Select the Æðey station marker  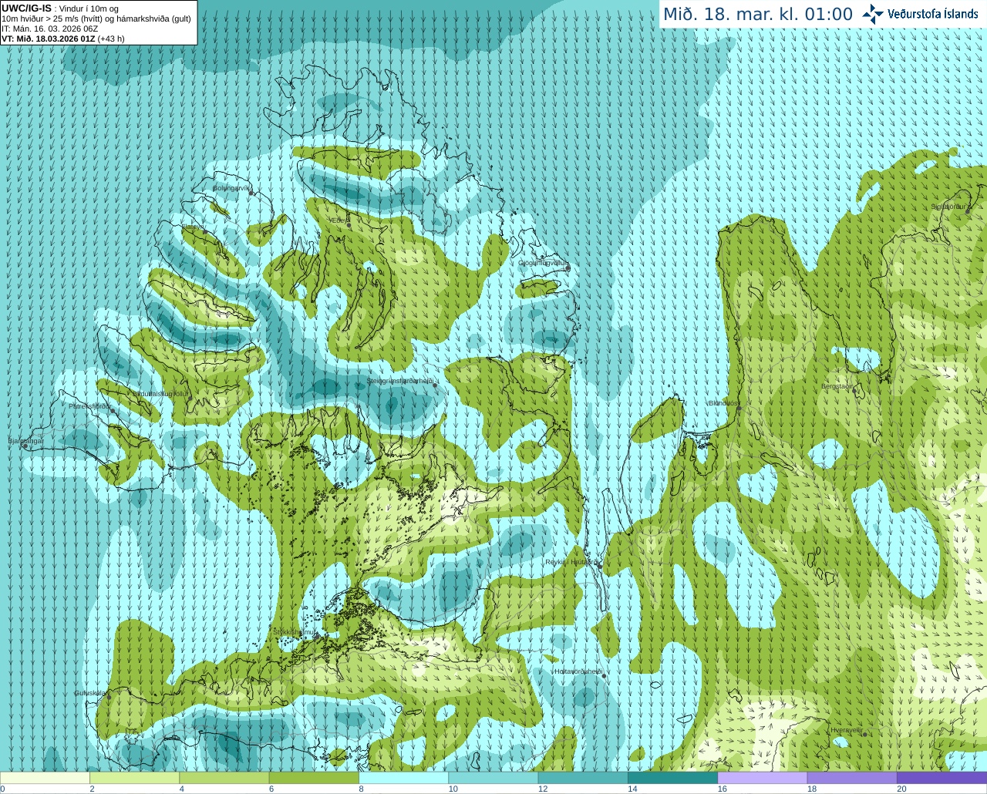pos(348,224)
